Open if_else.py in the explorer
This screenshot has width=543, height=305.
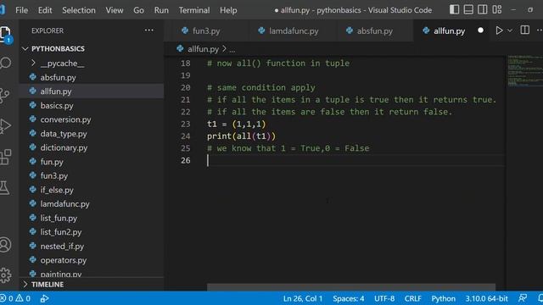[x=57, y=190]
